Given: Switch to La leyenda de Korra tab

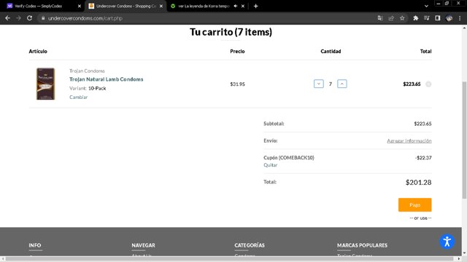Looking at the screenshot, I should tap(207, 6).
